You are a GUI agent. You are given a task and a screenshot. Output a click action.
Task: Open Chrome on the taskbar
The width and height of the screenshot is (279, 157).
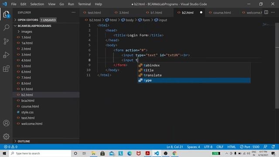click(174, 153)
